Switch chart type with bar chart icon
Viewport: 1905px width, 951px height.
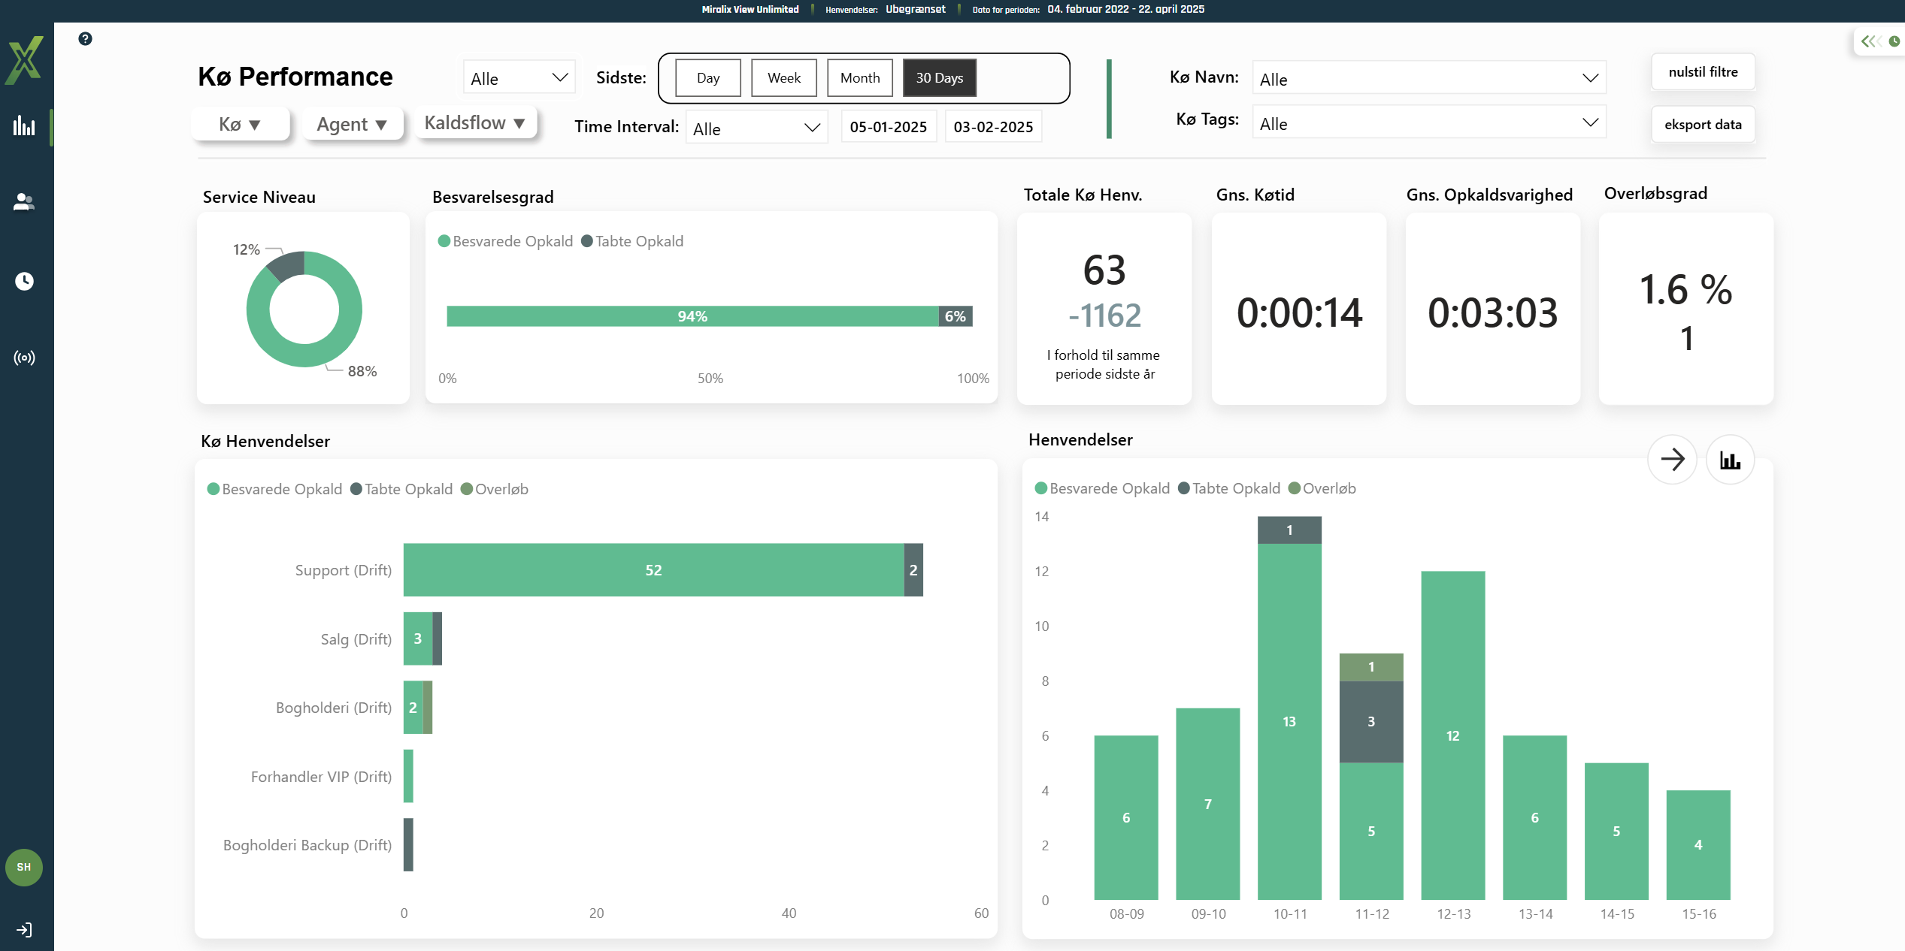pyautogui.click(x=1730, y=460)
